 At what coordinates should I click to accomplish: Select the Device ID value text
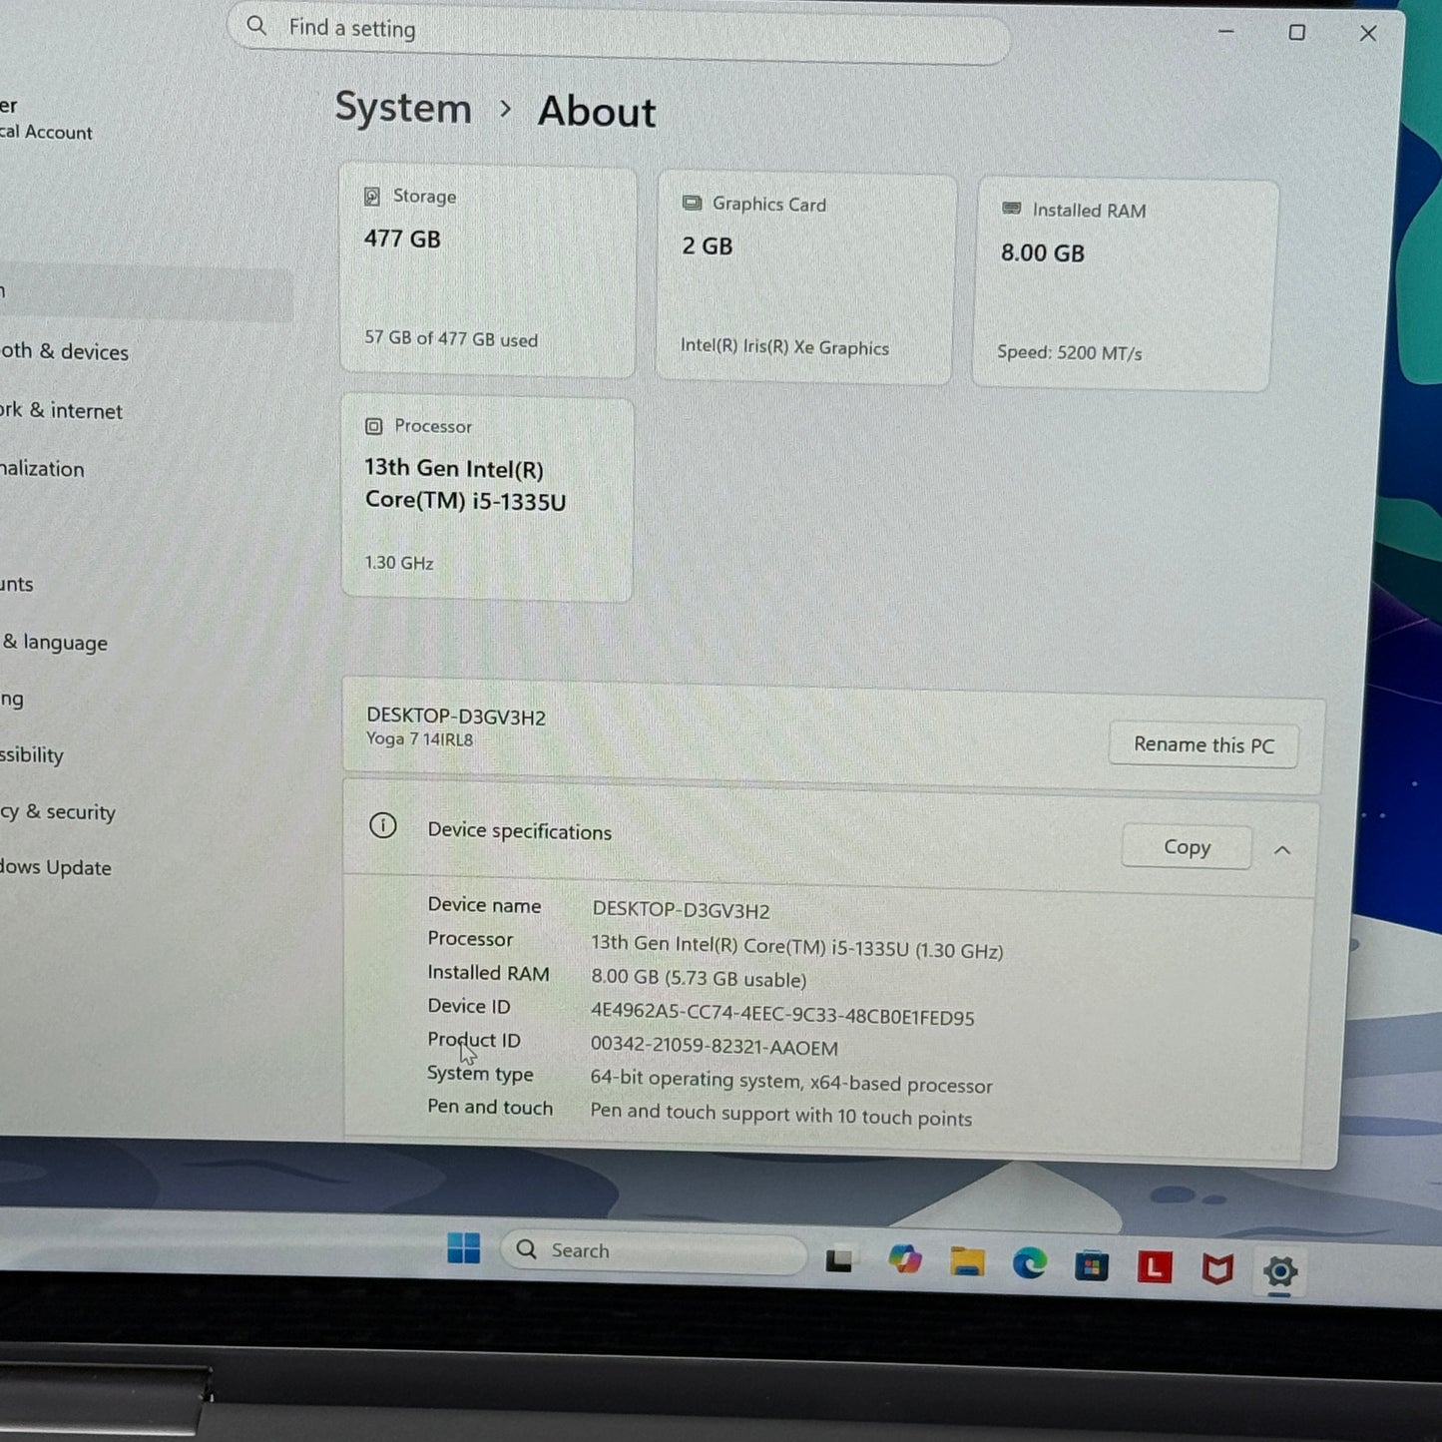click(782, 1014)
